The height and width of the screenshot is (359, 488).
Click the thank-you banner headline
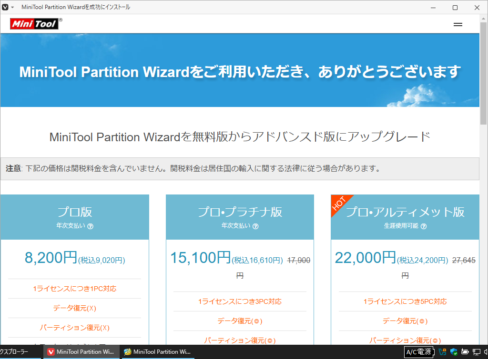click(x=240, y=72)
